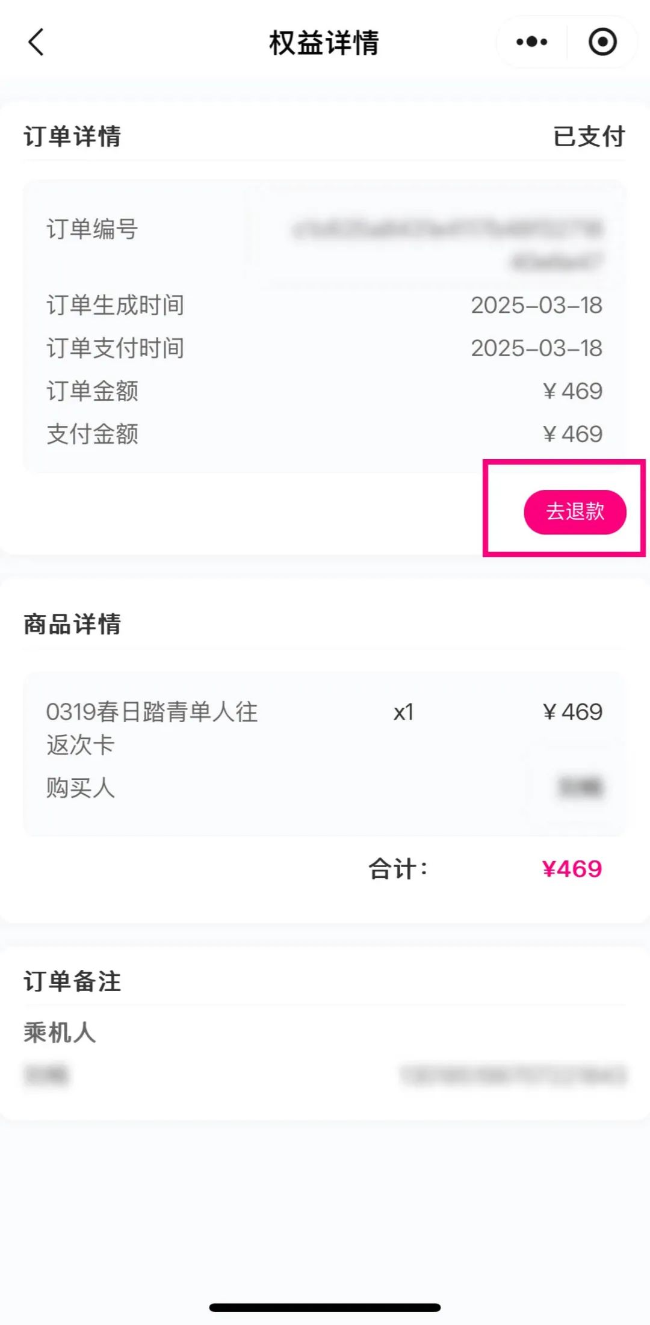Screen dimensions: 650x1325
Task: Tap the mini program close circle icon
Action: (x=602, y=42)
